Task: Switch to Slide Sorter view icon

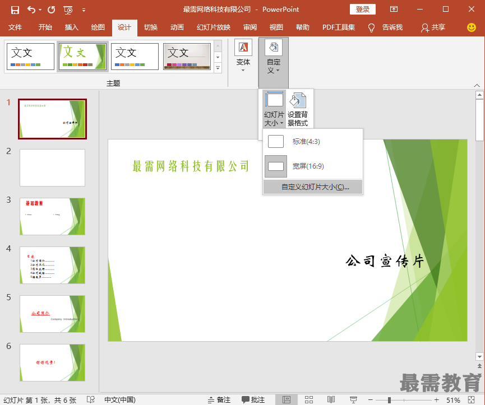Action: coord(309,400)
